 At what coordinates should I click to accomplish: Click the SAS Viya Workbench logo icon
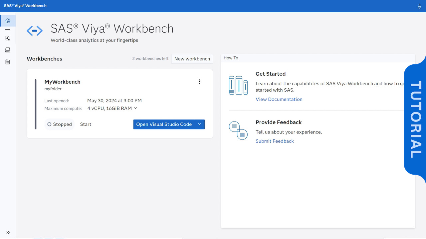(35, 31)
